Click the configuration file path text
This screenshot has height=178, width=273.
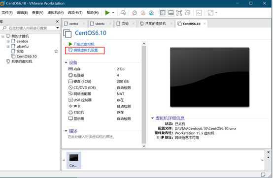click(205, 128)
